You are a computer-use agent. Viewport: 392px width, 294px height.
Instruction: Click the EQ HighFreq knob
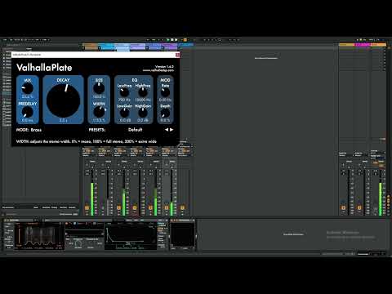tap(143, 92)
